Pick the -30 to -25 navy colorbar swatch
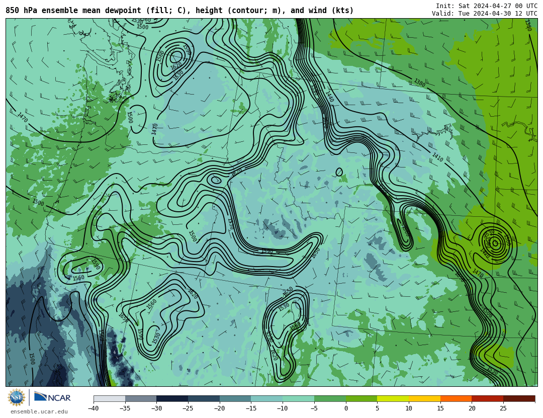543x418 pixels. 172,398
